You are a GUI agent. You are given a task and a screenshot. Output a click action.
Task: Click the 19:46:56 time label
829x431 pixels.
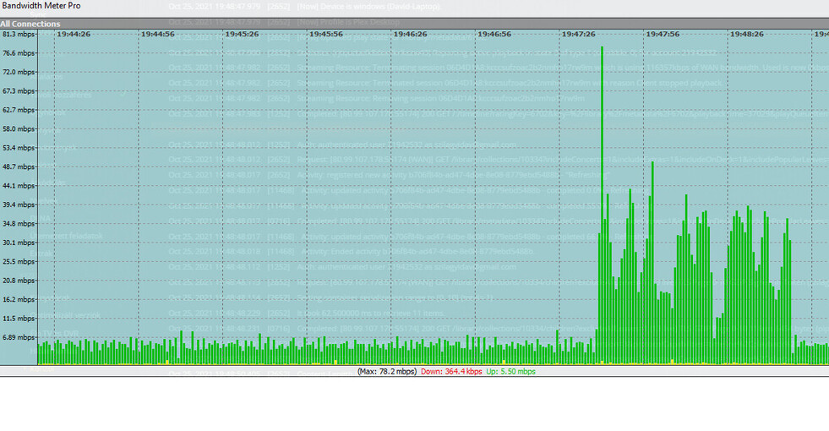pyautogui.click(x=494, y=34)
